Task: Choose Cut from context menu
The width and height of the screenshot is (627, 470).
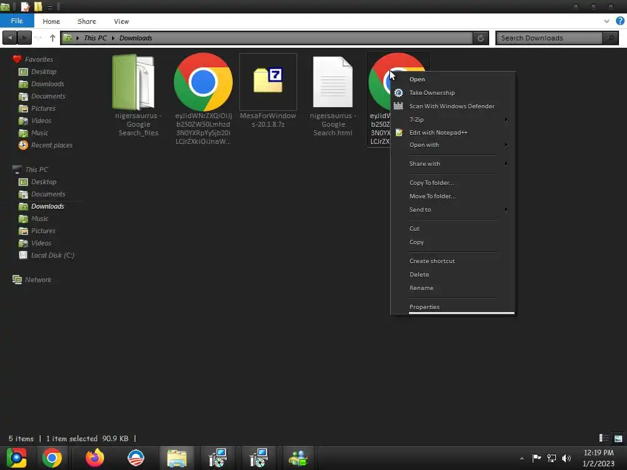Action: [x=453, y=229]
